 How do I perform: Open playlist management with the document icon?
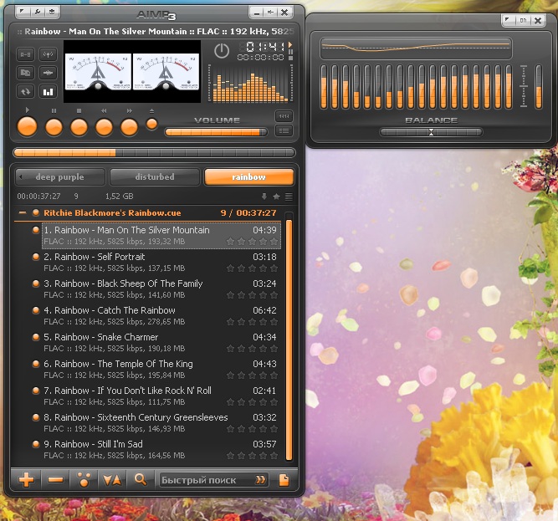(x=284, y=480)
